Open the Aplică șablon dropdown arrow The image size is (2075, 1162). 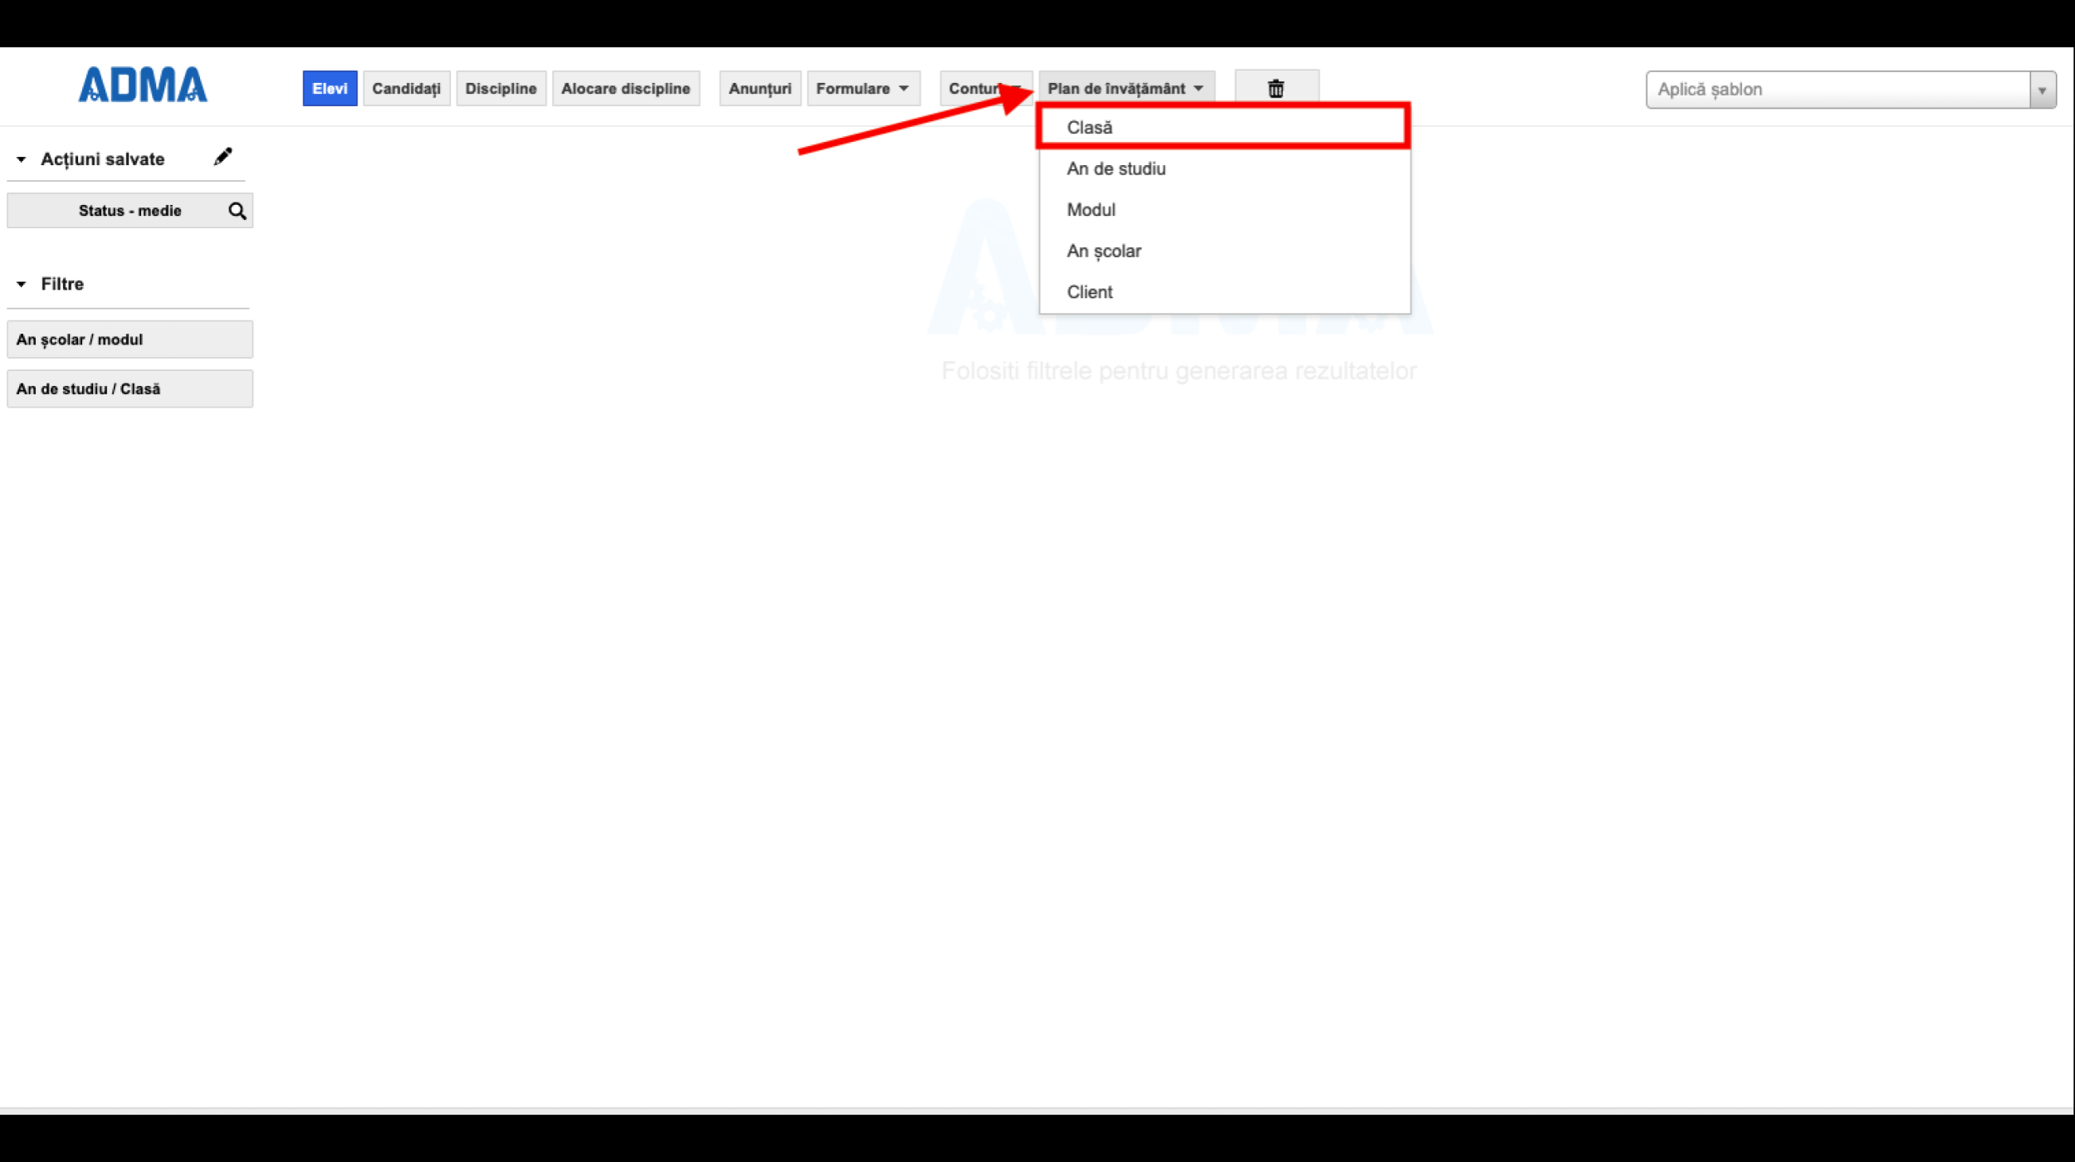(x=2042, y=90)
